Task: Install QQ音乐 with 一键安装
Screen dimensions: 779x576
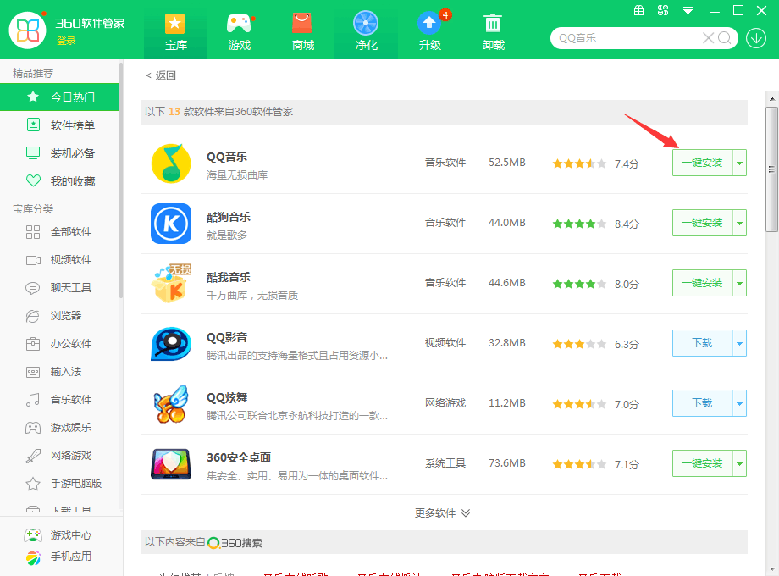Action: tap(703, 163)
